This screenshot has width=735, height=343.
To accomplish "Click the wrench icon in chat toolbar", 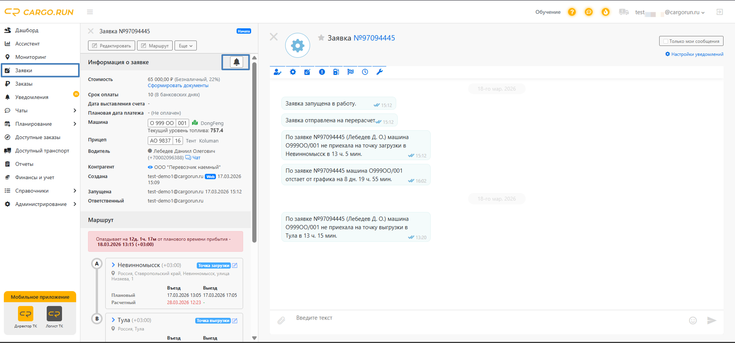I will pos(380,72).
